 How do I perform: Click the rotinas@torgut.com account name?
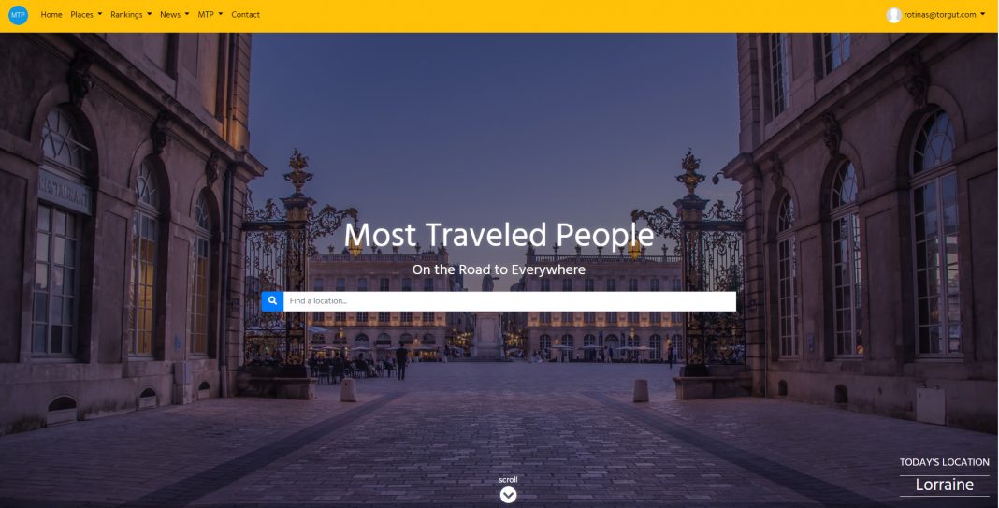click(x=940, y=15)
